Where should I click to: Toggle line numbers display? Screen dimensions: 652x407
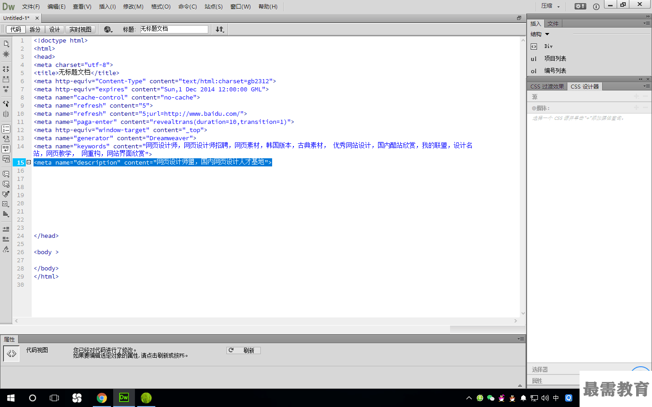6,129
